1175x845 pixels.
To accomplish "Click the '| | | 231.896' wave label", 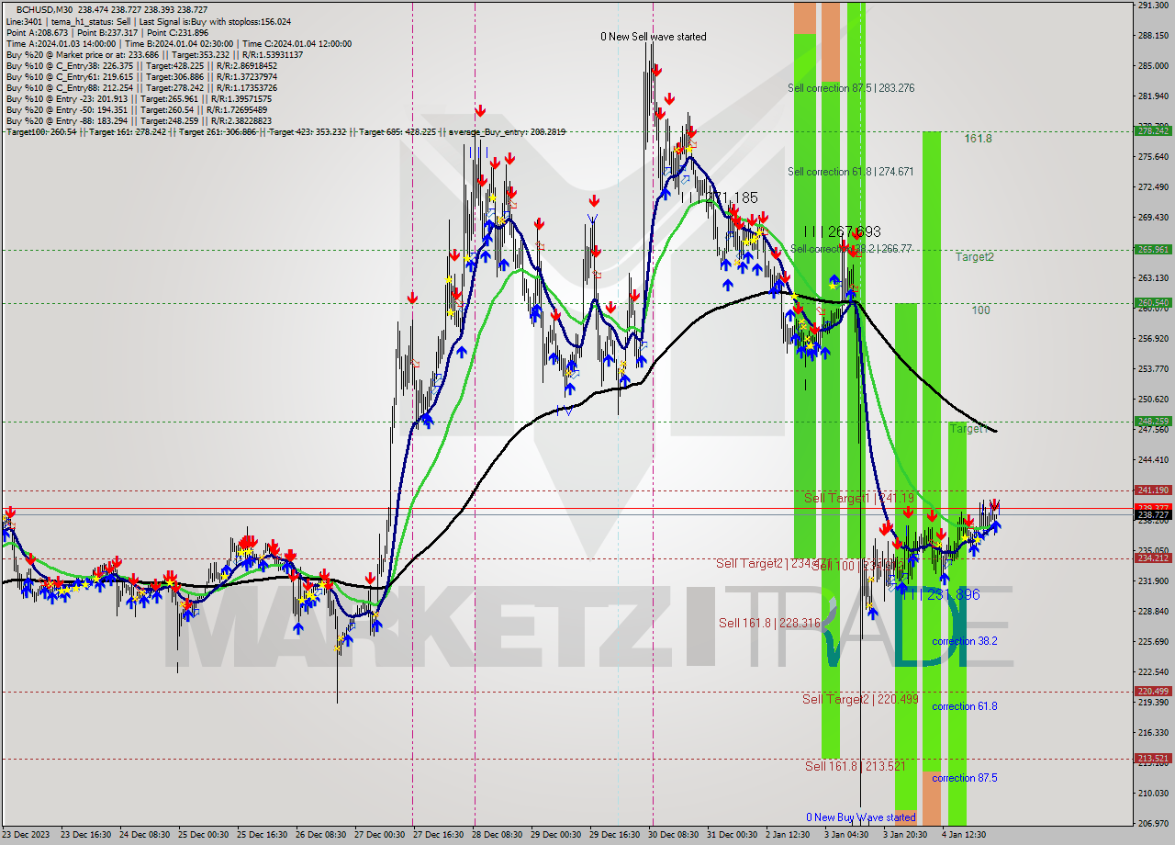I will coord(940,595).
